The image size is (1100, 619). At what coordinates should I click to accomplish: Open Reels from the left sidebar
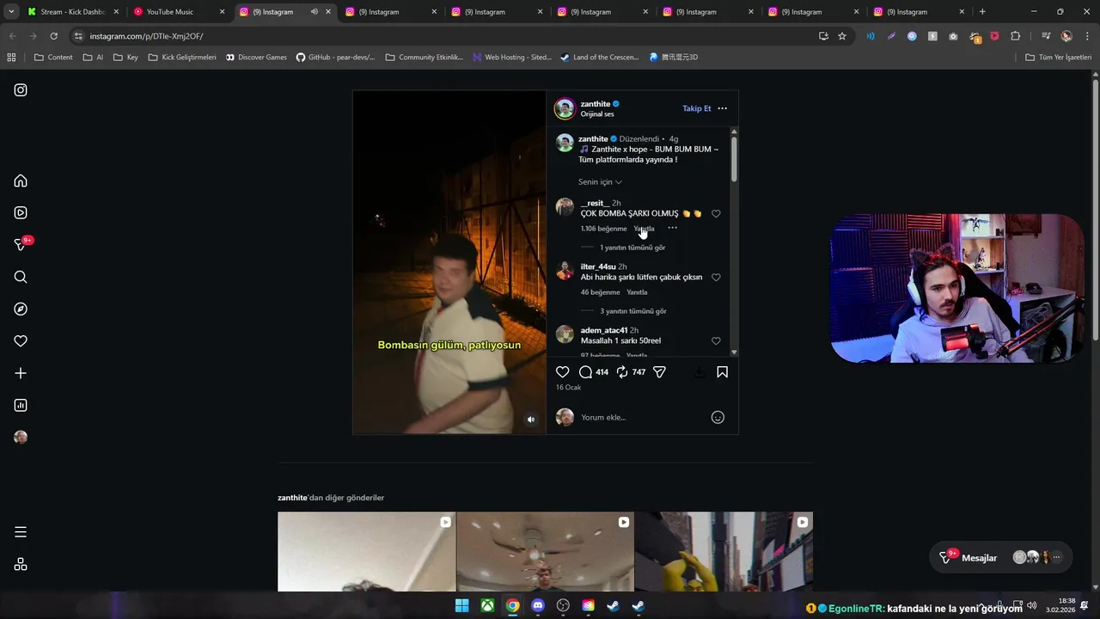(21, 212)
